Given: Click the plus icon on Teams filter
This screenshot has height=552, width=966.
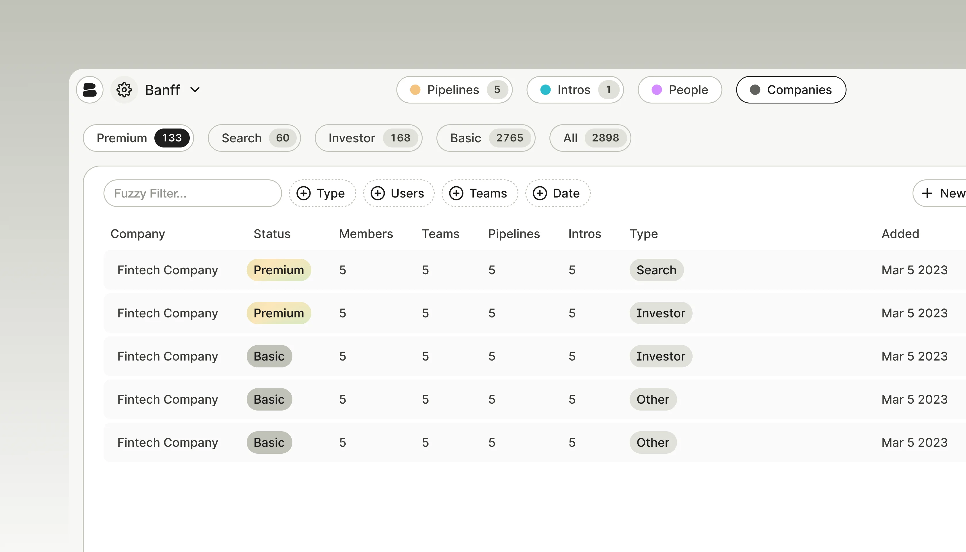Looking at the screenshot, I should [456, 193].
